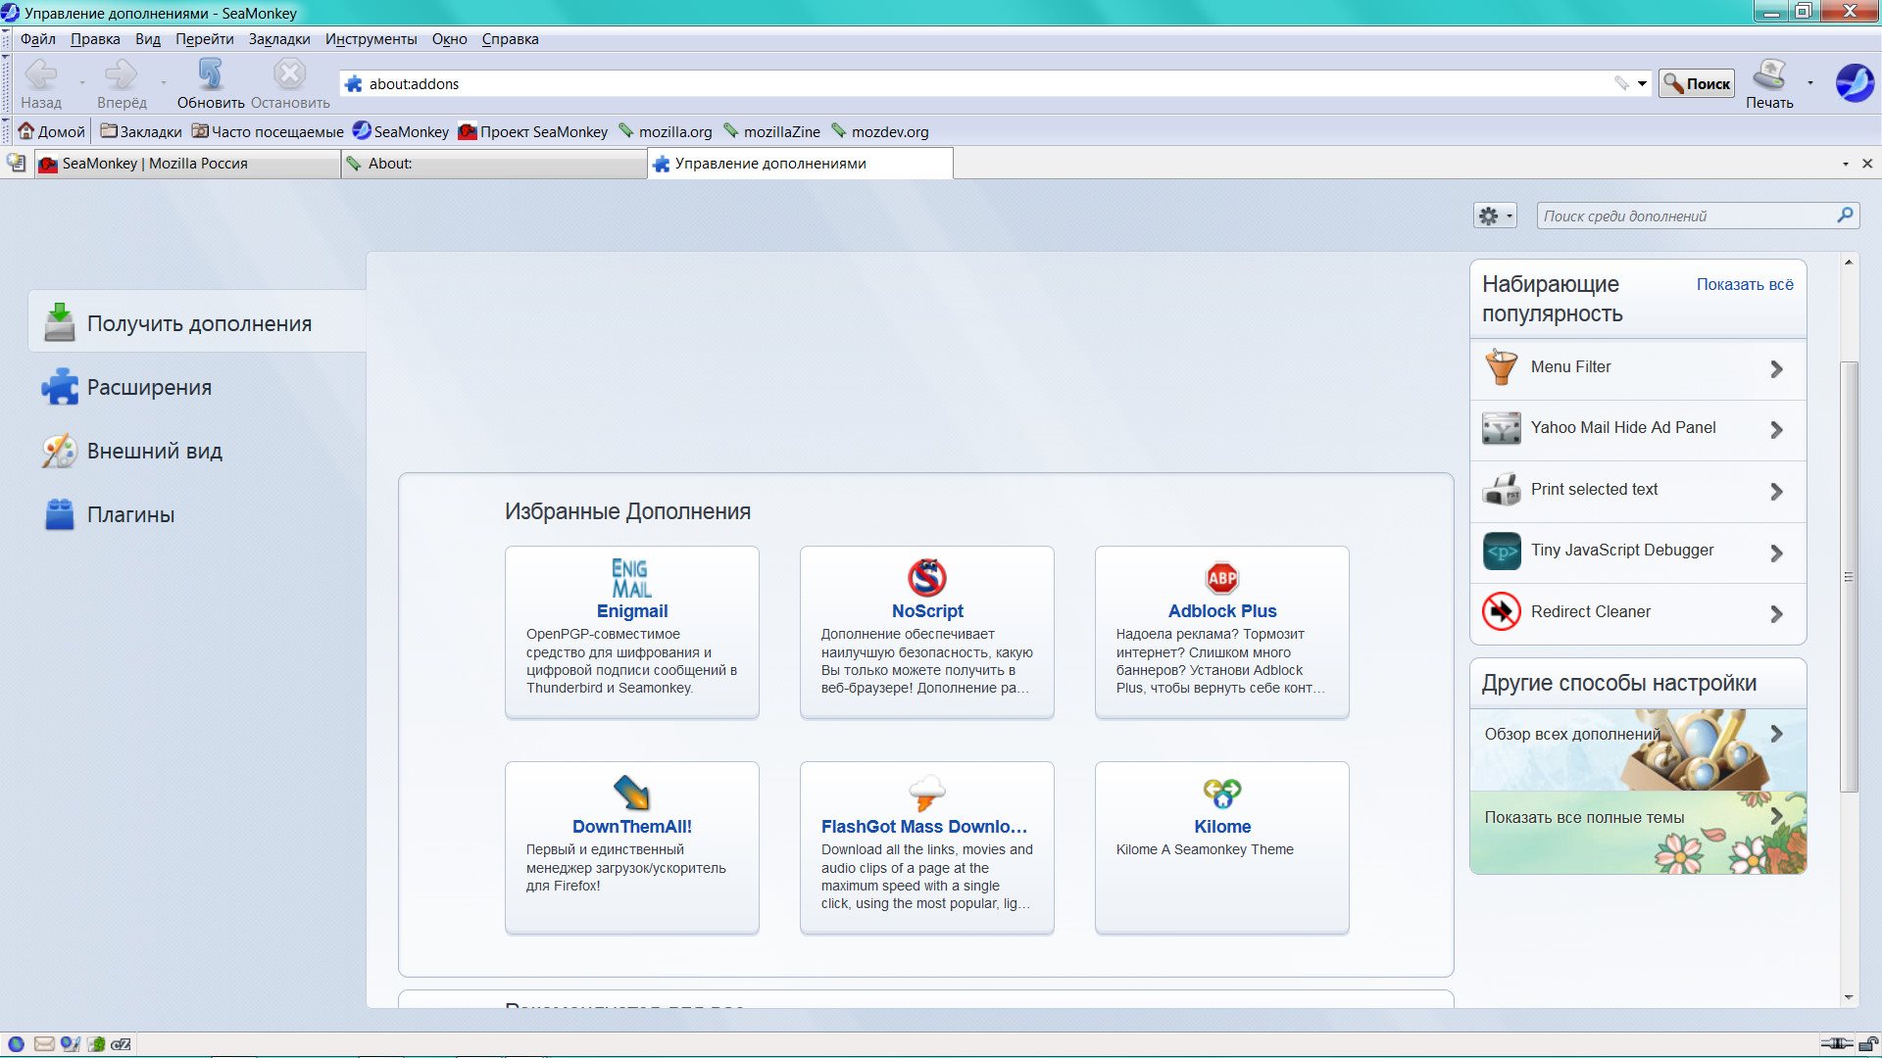Image resolution: width=1882 pixels, height=1058 pixels.
Task: Select the Расширения category
Action: coord(197,388)
